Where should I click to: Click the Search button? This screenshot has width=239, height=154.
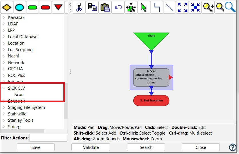click(146, 147)
